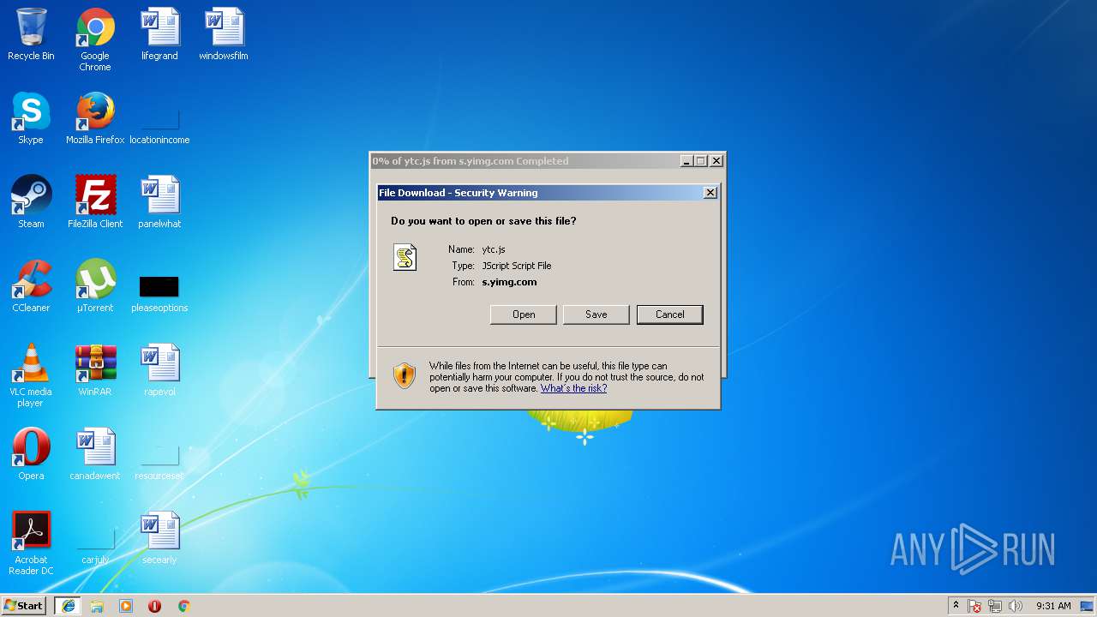Close the Security Warning dialog

[710, 193]
